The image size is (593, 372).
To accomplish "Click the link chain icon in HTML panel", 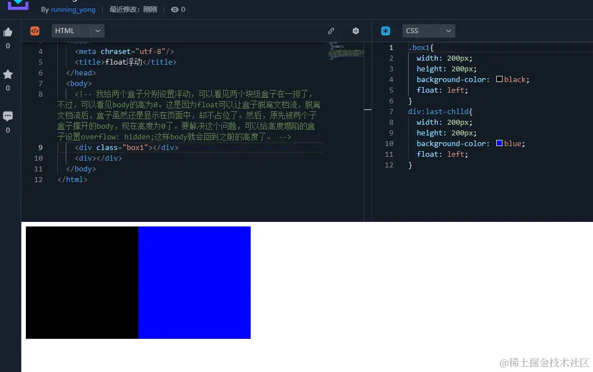I will (x=331, y=31).
